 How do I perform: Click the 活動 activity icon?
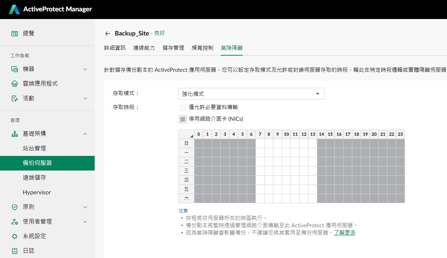(x=15, y=98)
